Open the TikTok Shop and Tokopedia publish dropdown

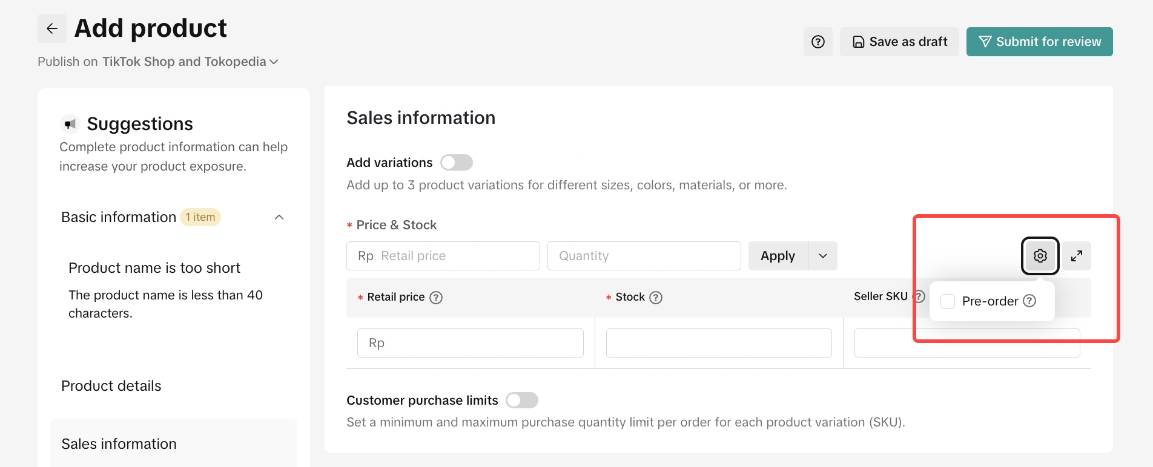coord(190,62)
